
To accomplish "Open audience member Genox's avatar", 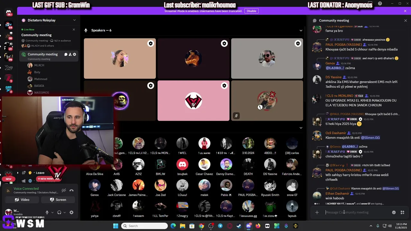I will click(95, 185).
